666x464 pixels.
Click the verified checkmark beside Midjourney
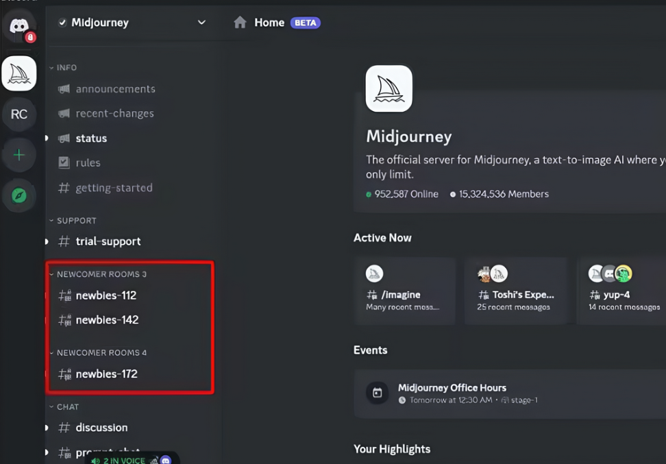pos(64,22)
